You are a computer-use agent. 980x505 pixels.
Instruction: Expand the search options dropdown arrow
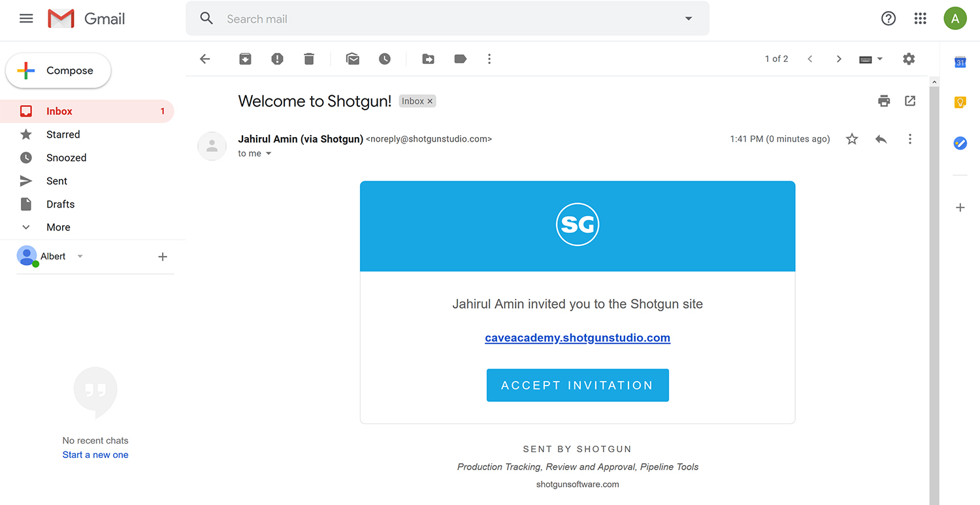point(689,19)
